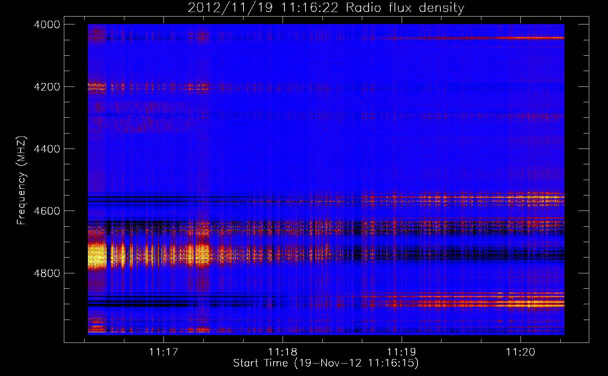The height and width of the screenshot is (376, 608).
Task: Click the 4800 frequency tick label
Action: [x=47, y=273]
